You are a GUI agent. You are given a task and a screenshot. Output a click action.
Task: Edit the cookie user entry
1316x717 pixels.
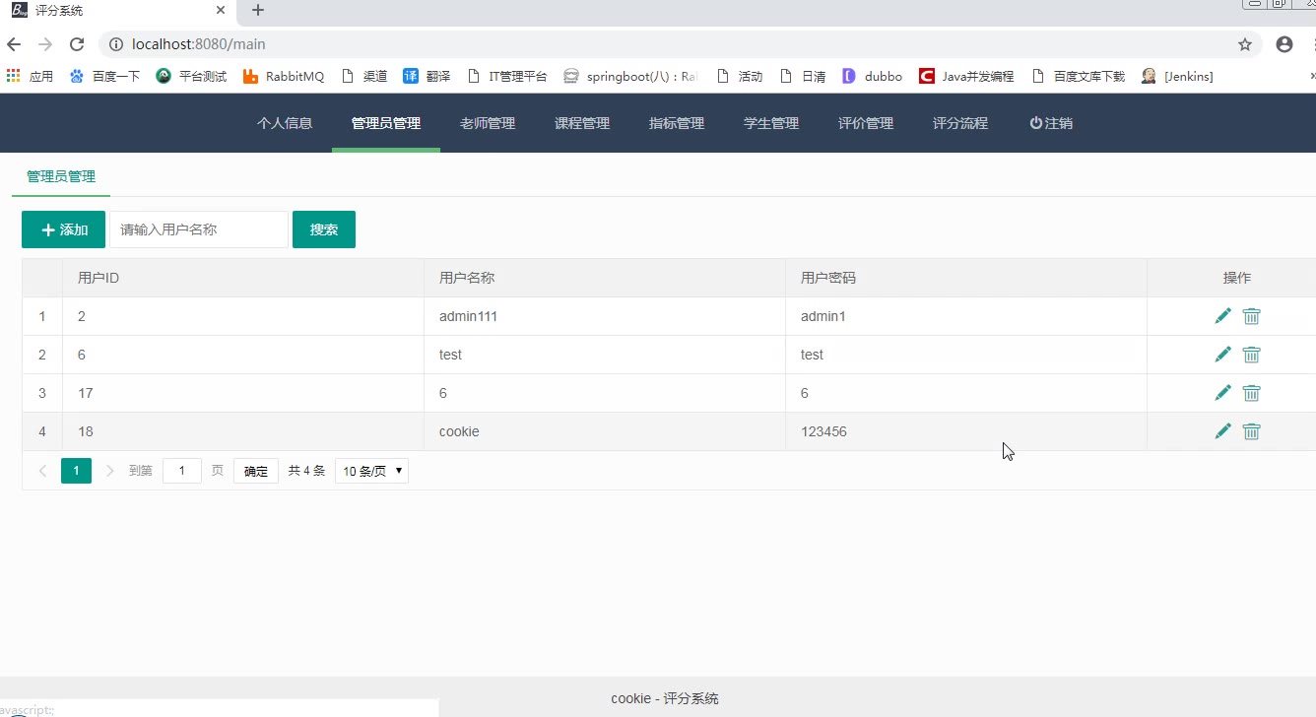[1222, 431]
